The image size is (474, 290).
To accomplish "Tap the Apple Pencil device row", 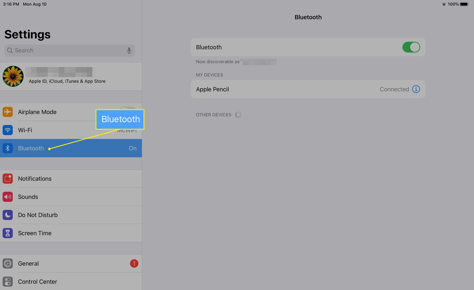I will point(284,89).
